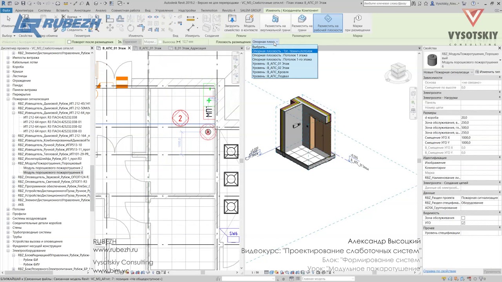
Task: Click the Изменить тип button
Action: (x=487, y=72)
